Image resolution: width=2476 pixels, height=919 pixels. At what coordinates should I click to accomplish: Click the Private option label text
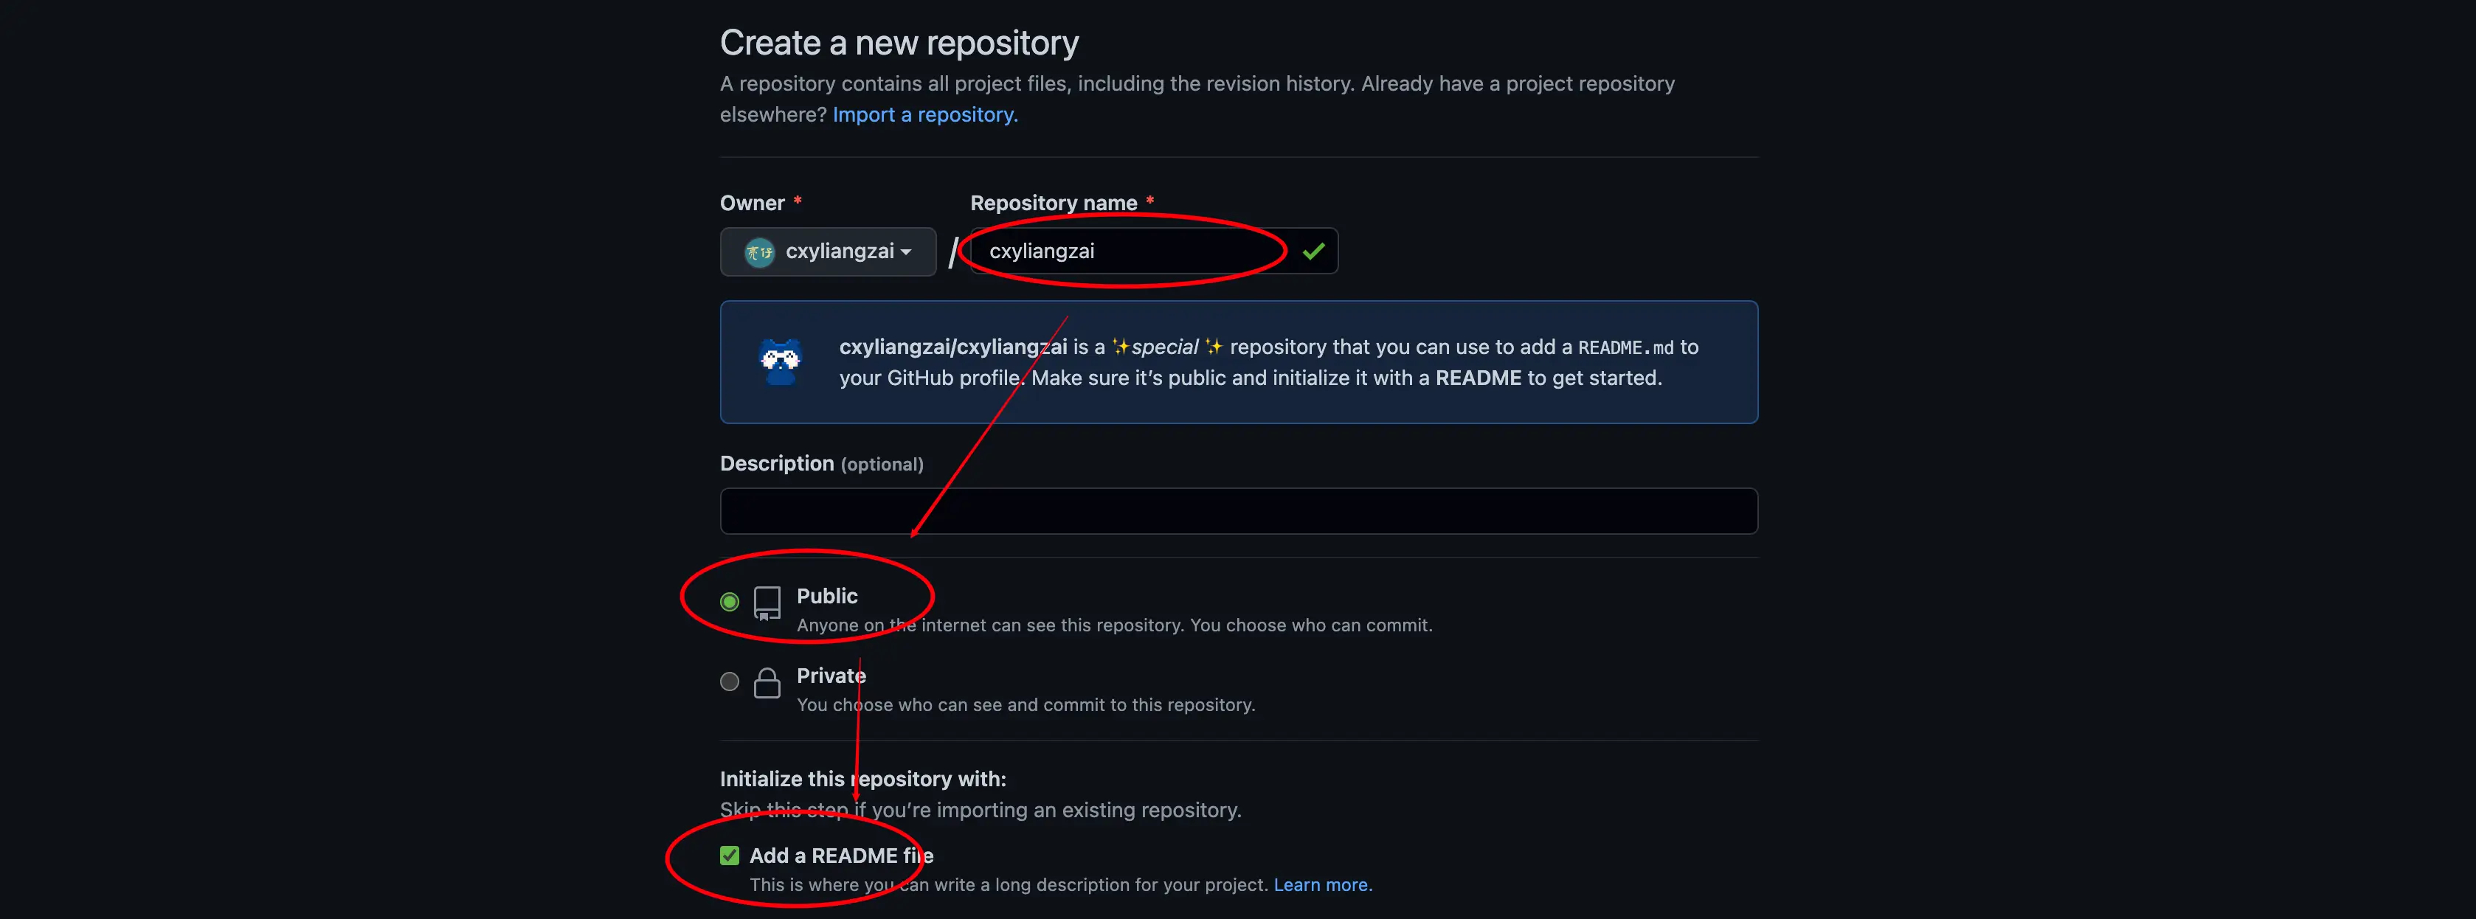pyautogui.click(x=831, y=676)
